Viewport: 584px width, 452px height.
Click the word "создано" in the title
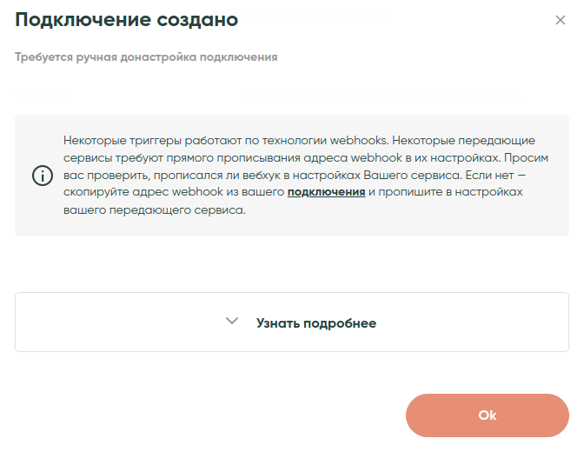(x=197, y=19)
